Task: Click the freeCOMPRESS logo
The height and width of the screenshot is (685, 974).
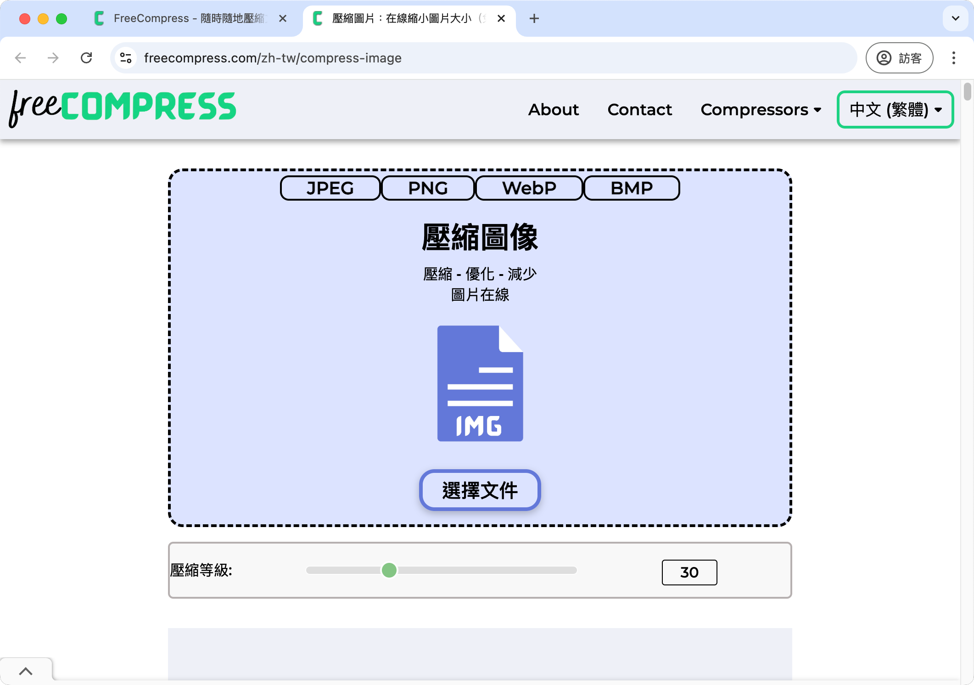Action: point(122,108)
